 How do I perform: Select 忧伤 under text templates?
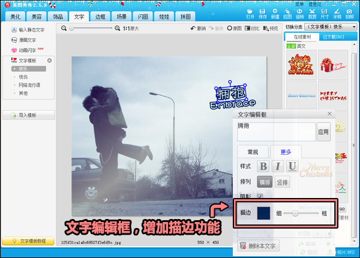[23, 77]
